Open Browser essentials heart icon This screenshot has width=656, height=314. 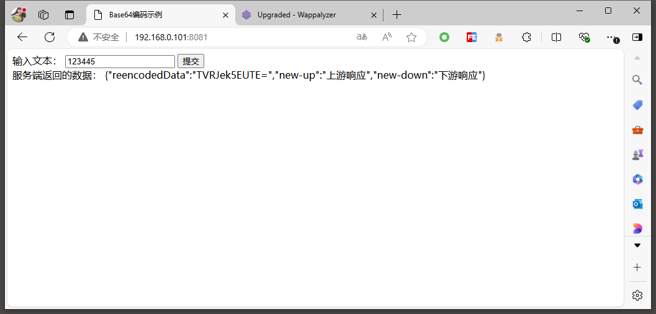coord(584,37)
